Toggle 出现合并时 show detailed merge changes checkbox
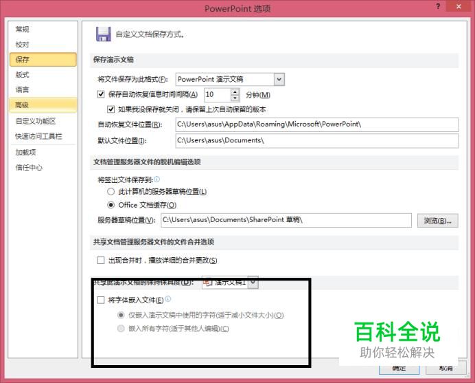Screen dimensions: 475x383 point(101,260)
